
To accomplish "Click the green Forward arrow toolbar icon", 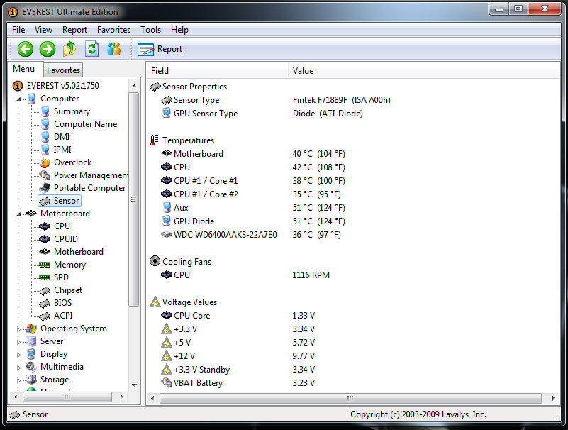I will click(x=48, y=49).
